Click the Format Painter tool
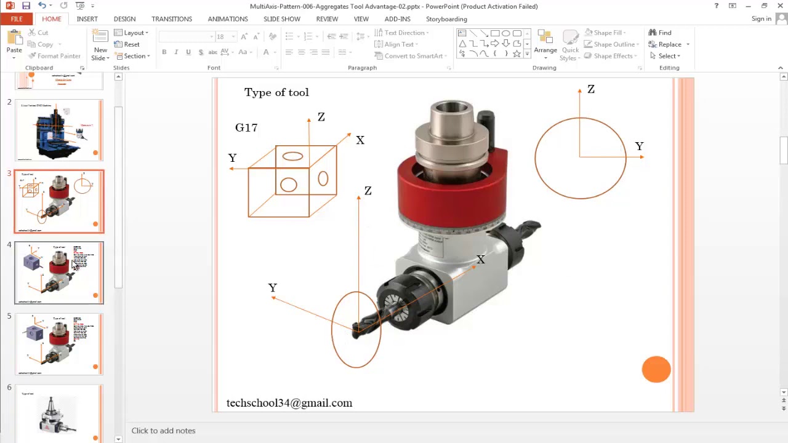 click(x=54, y=56)
